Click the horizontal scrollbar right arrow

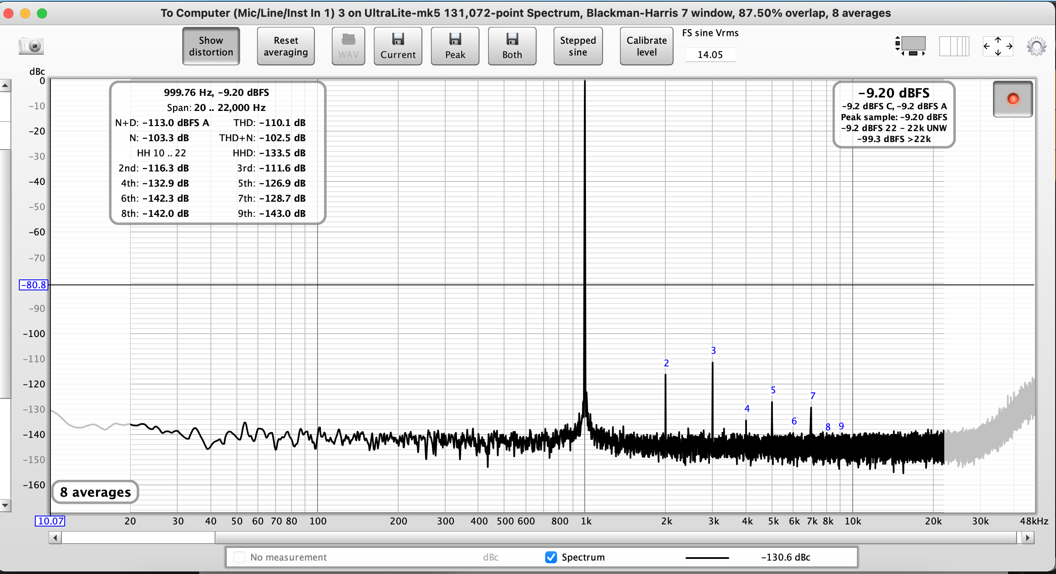[x=1027, y=537]
